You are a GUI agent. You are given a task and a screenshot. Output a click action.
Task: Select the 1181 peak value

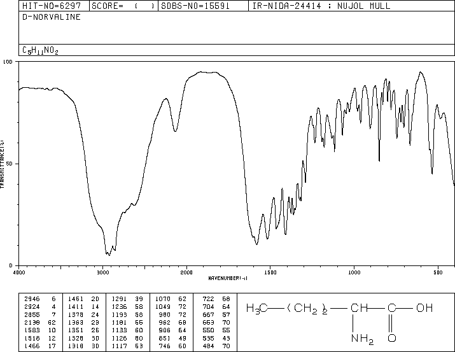(119, 322)
